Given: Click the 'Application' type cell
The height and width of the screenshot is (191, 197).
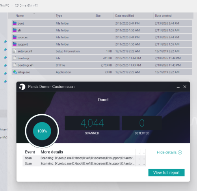Looking at the screenshot, I should coord(63,72).
